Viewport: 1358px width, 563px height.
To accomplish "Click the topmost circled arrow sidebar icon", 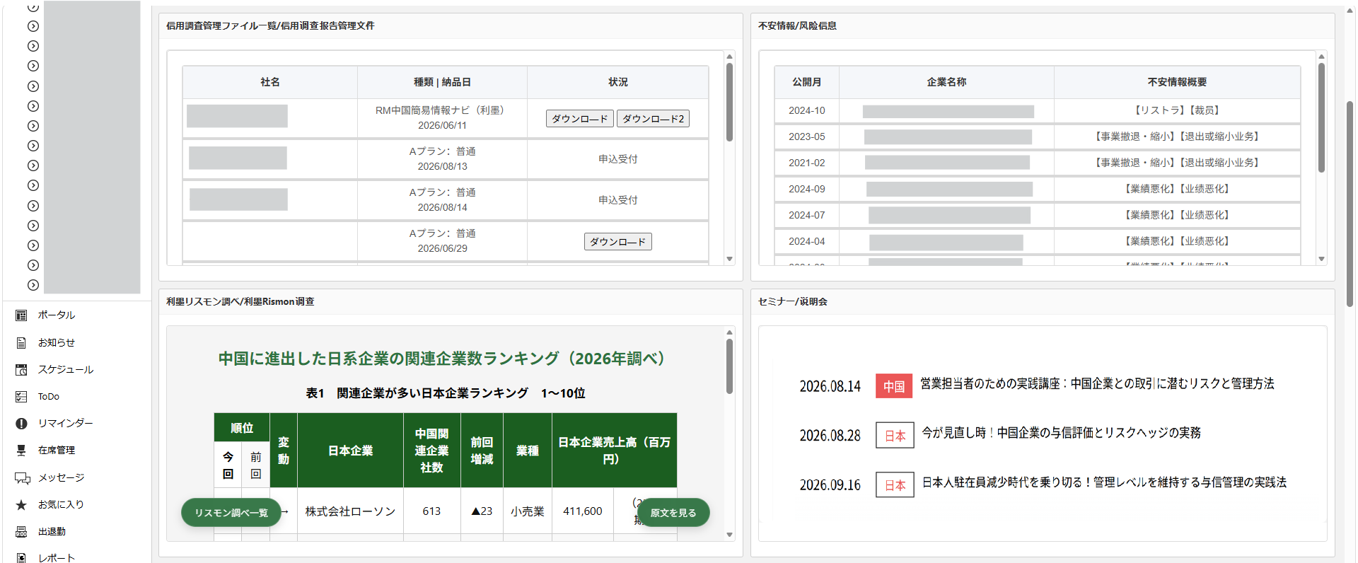I will [x=33, y=8].
